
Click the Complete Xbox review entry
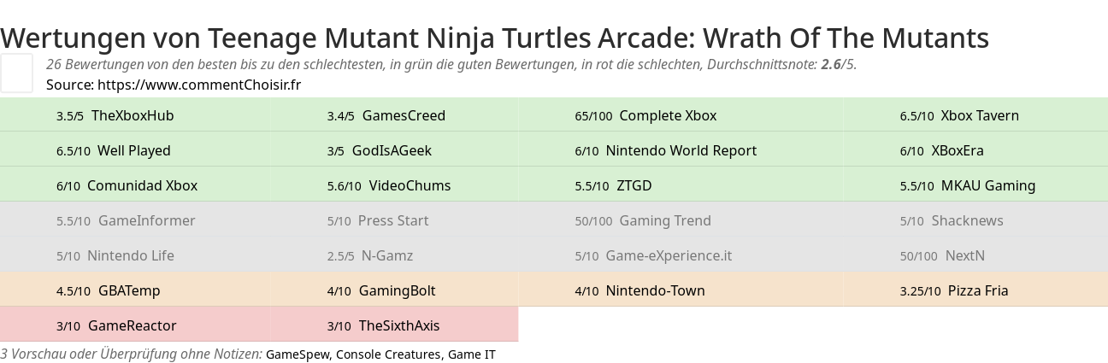(667, 115)
